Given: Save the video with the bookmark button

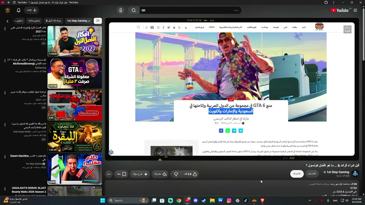Looking at the screenshot, I should point(122,174).
